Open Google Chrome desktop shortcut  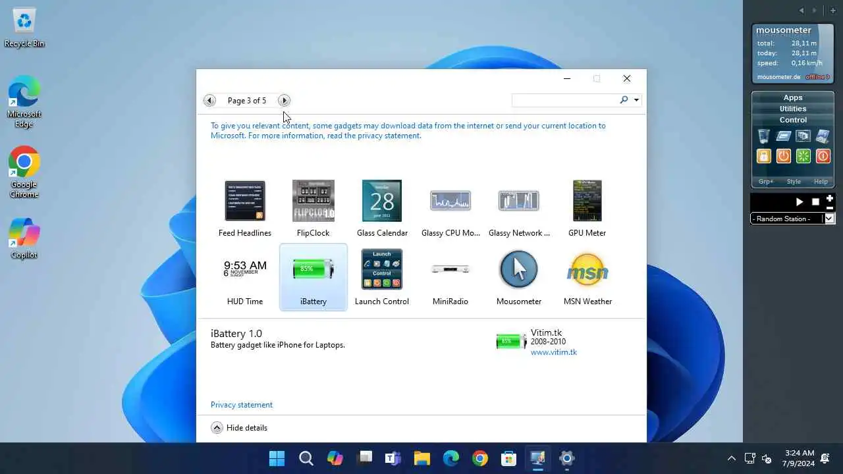24,172
